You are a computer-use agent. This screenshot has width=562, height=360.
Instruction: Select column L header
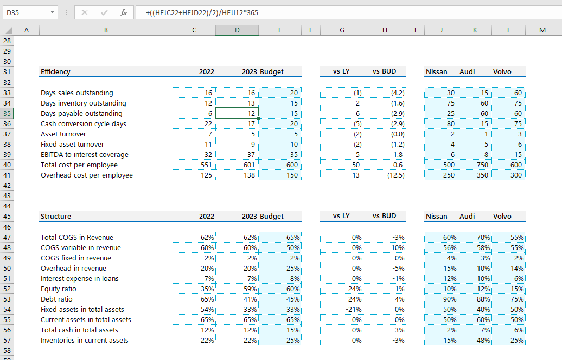tap(508, 31)
